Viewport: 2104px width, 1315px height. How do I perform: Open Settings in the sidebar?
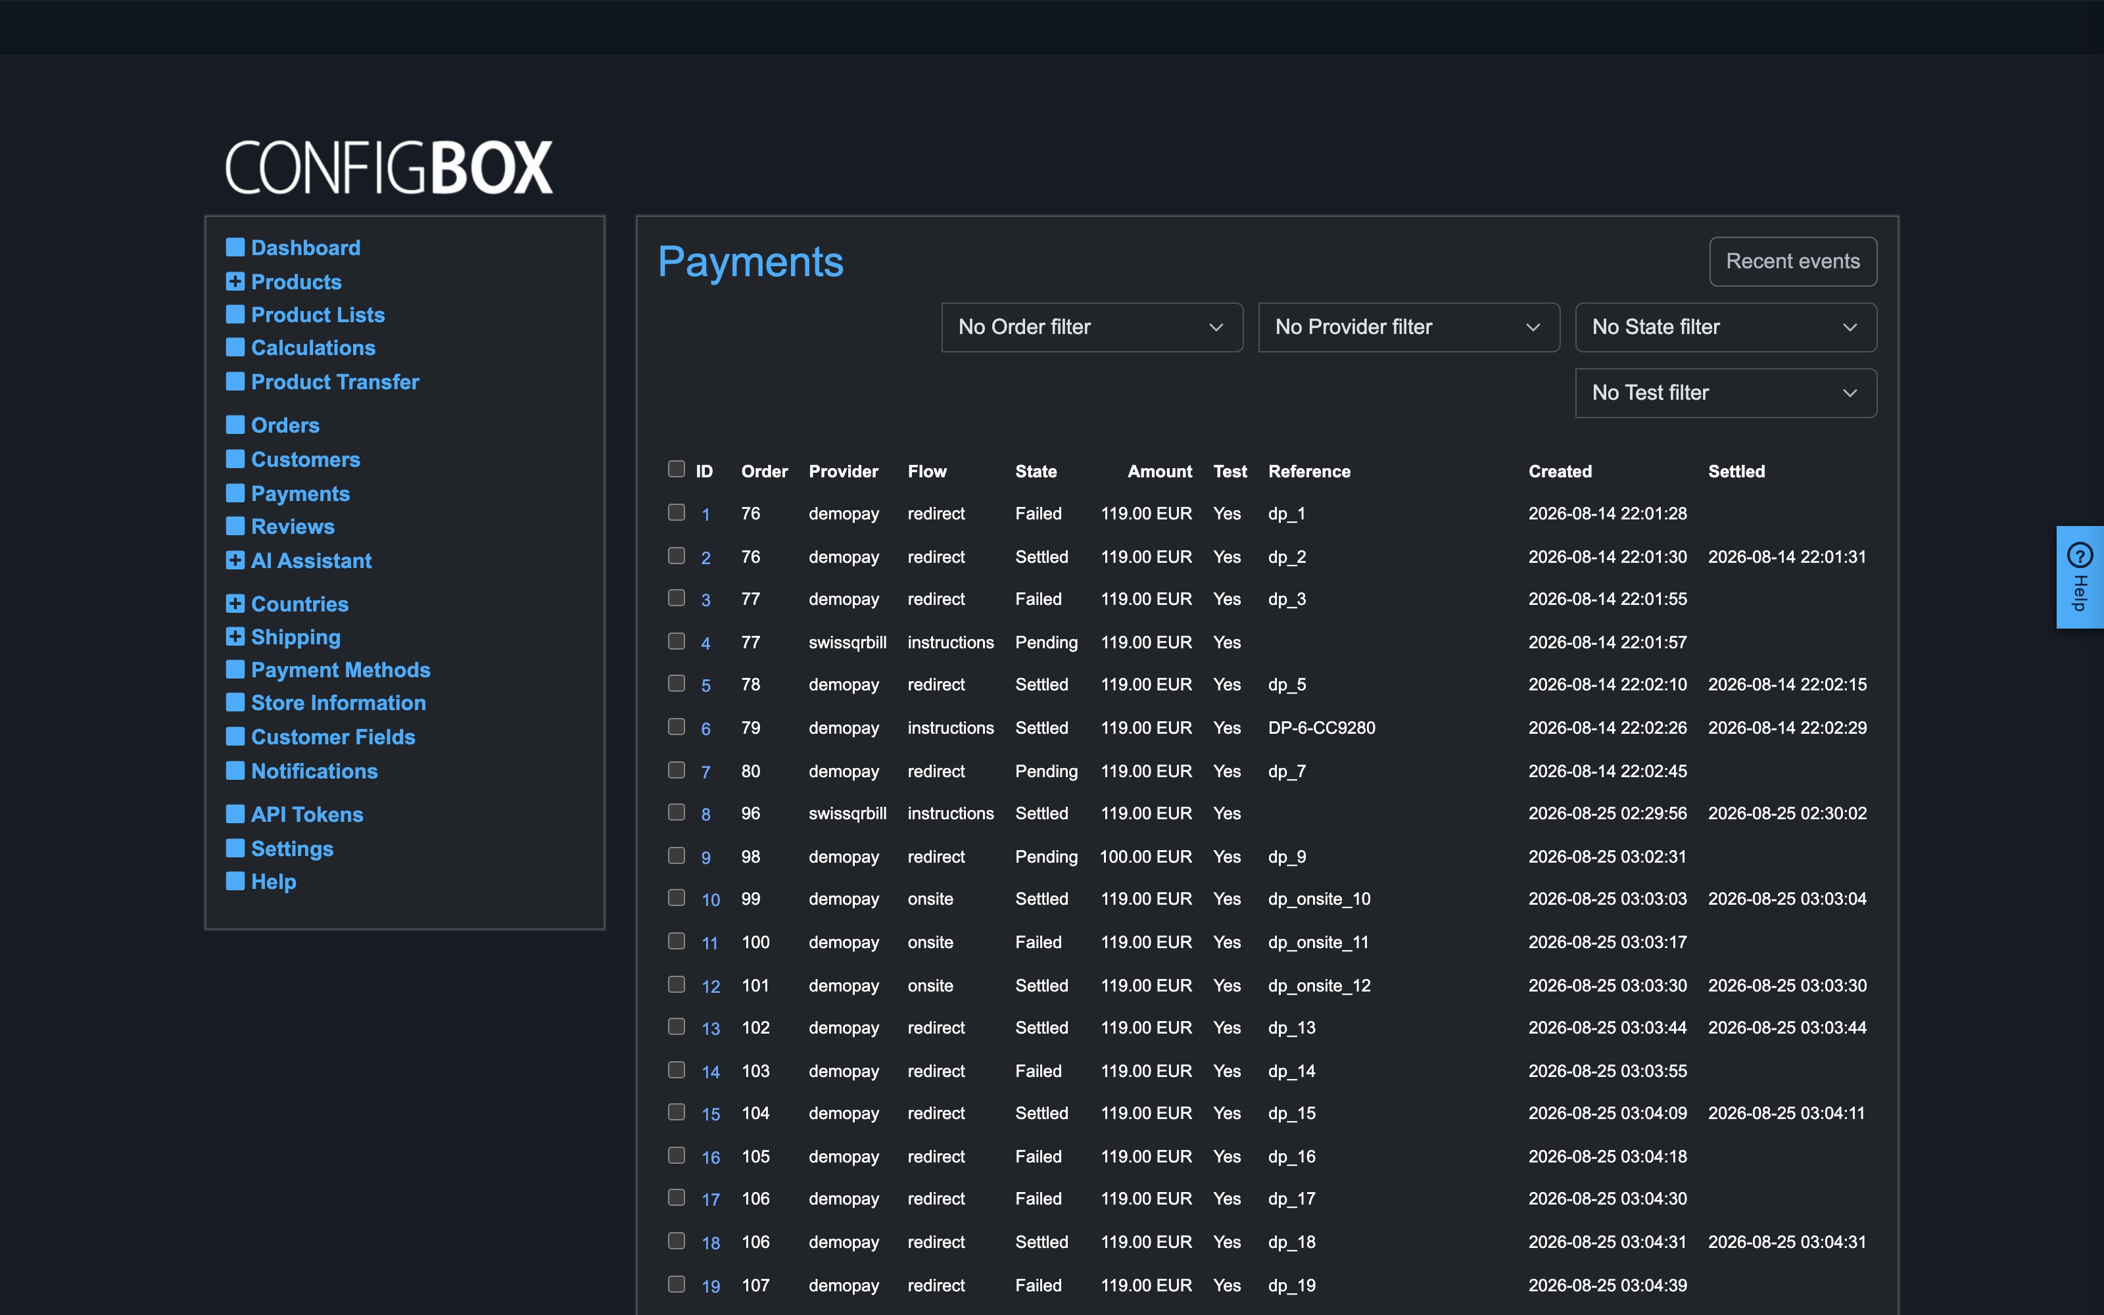(x=292, y=849)
